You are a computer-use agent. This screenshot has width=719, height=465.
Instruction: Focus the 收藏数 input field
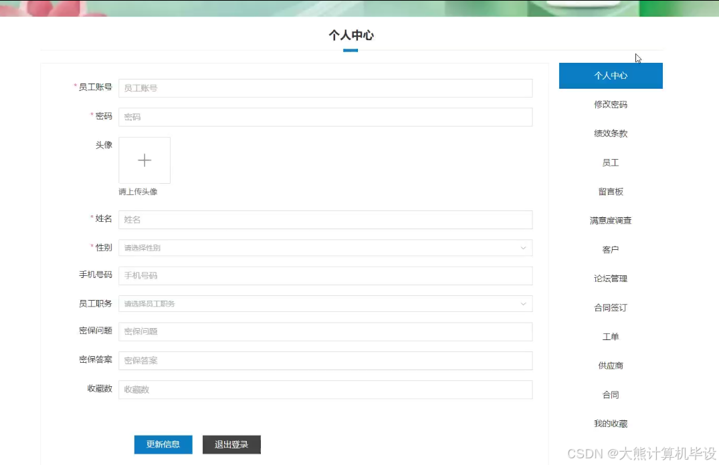326,390
